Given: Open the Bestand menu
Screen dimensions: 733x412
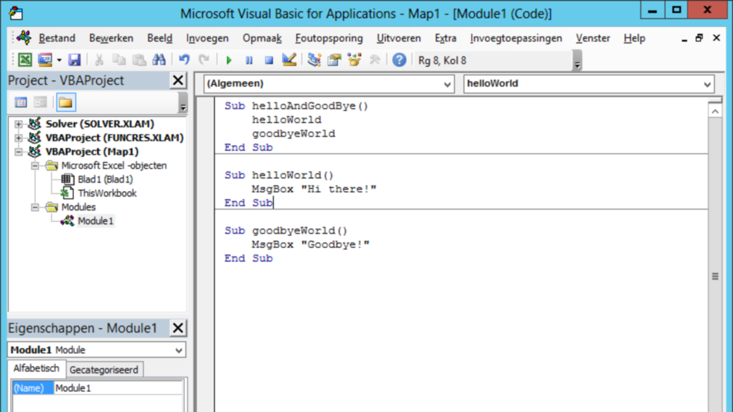Looking at the screenshot, I should (57, 38).
